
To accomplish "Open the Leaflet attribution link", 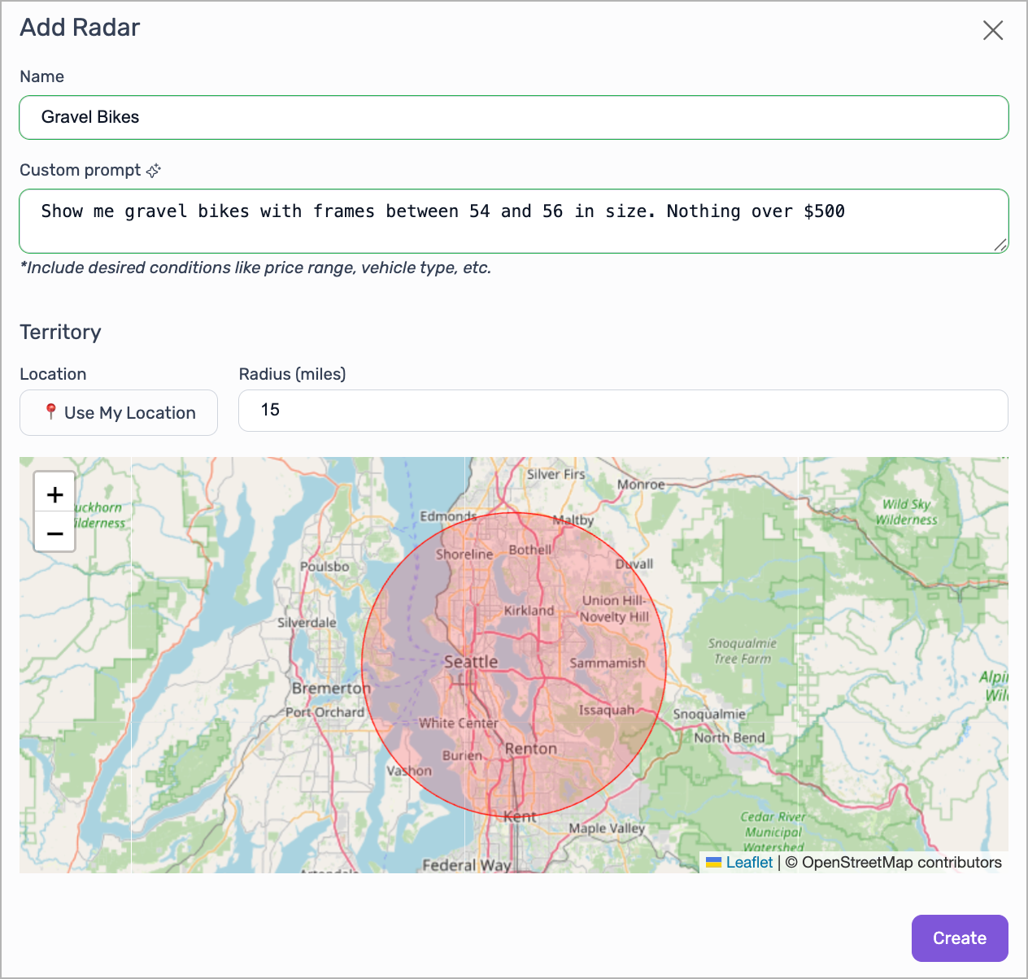I will point(748,863).
